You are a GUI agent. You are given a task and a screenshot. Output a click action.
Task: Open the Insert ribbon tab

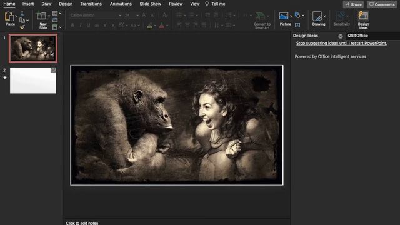[x=28, y=4]
